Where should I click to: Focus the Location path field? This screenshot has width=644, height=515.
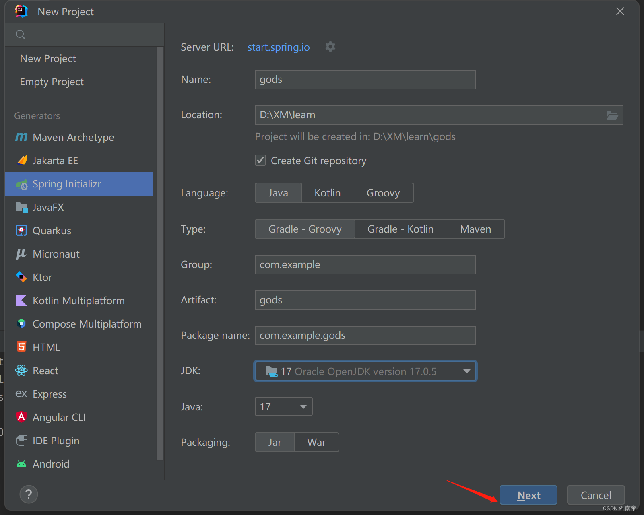click(431, 115)
